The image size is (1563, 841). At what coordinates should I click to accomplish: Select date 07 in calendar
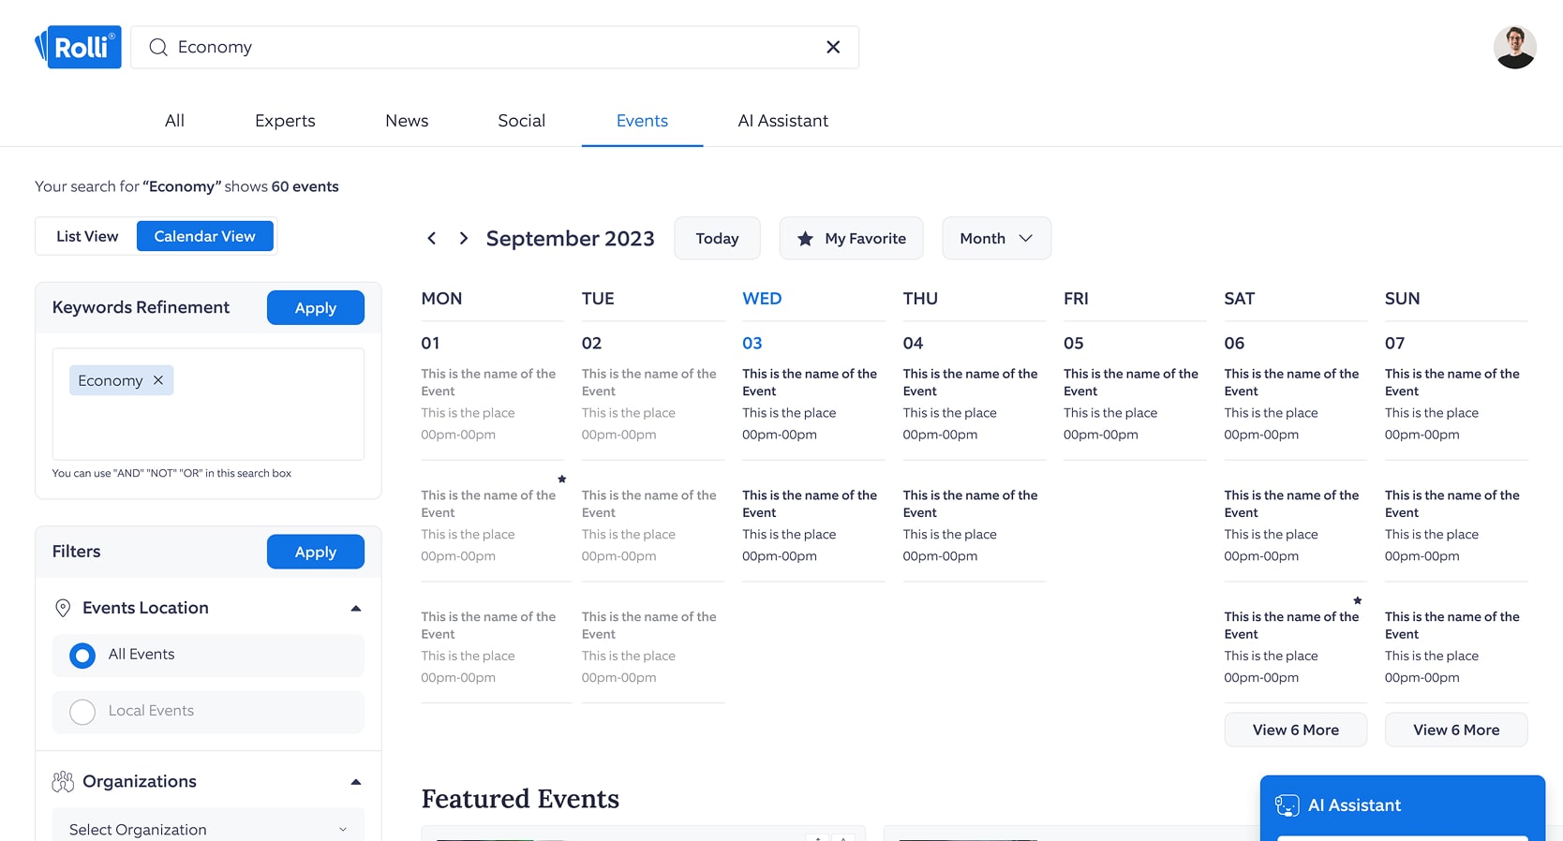tap(1395, 343)
